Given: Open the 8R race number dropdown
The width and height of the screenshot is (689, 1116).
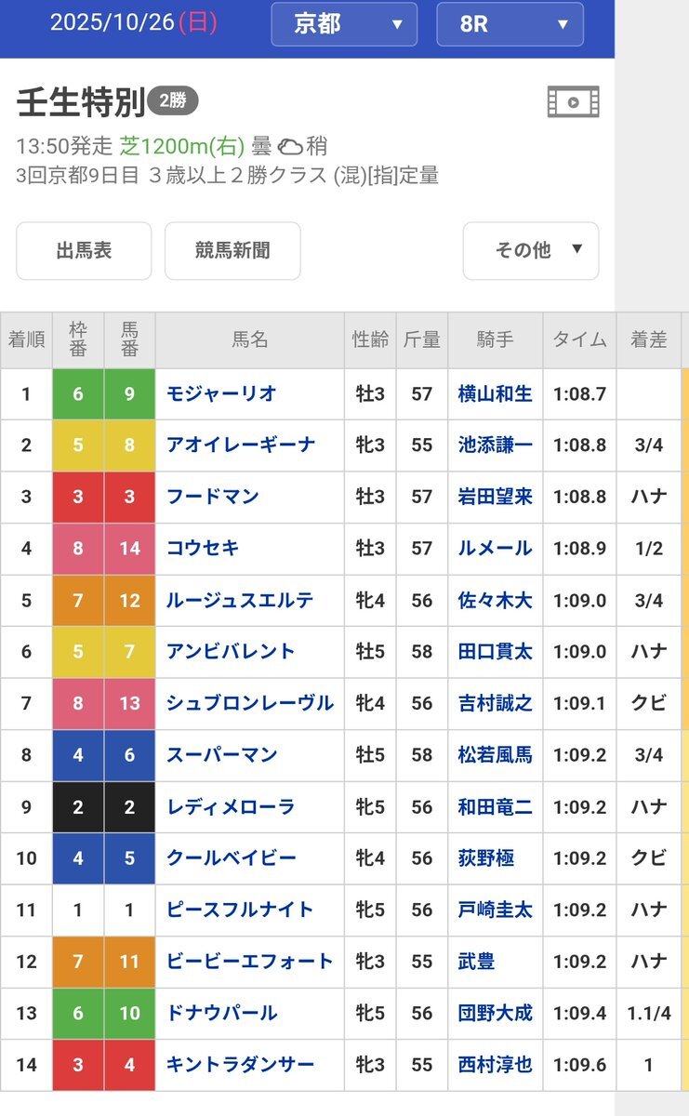Looking at the screenshot, I should coord(510,24).
